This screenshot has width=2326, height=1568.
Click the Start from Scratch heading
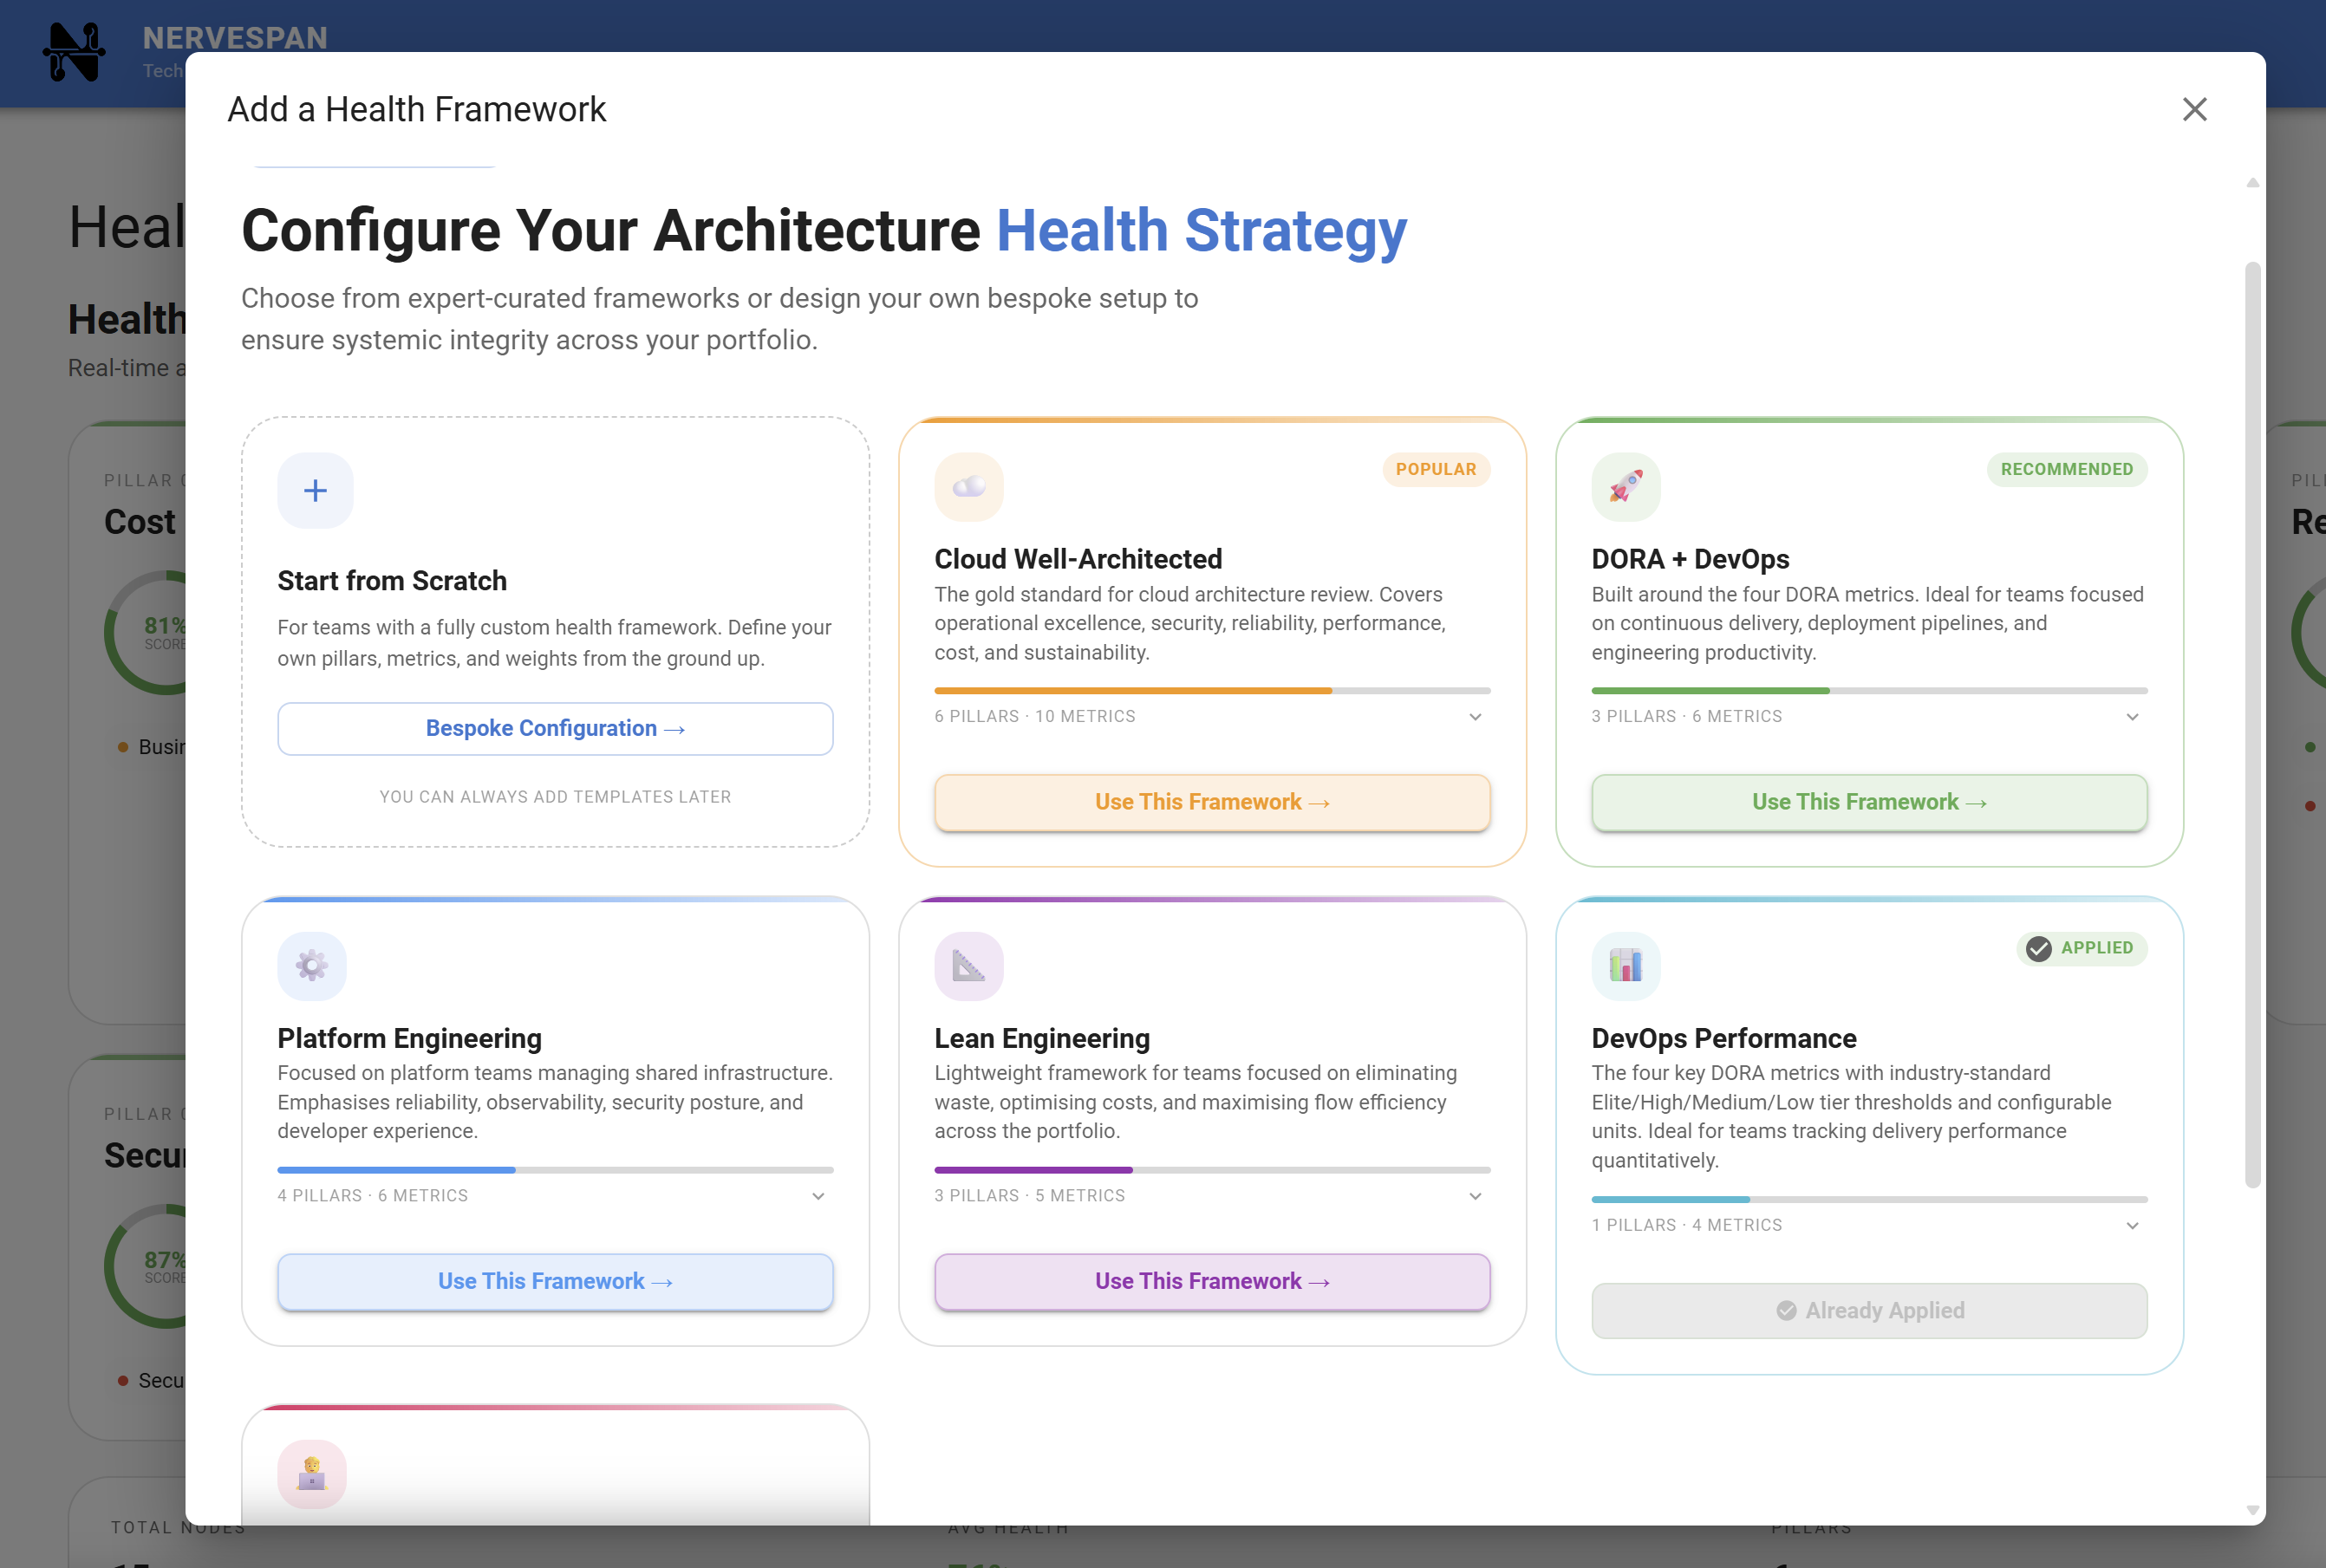pyautogui.click(x=392, y=581)
